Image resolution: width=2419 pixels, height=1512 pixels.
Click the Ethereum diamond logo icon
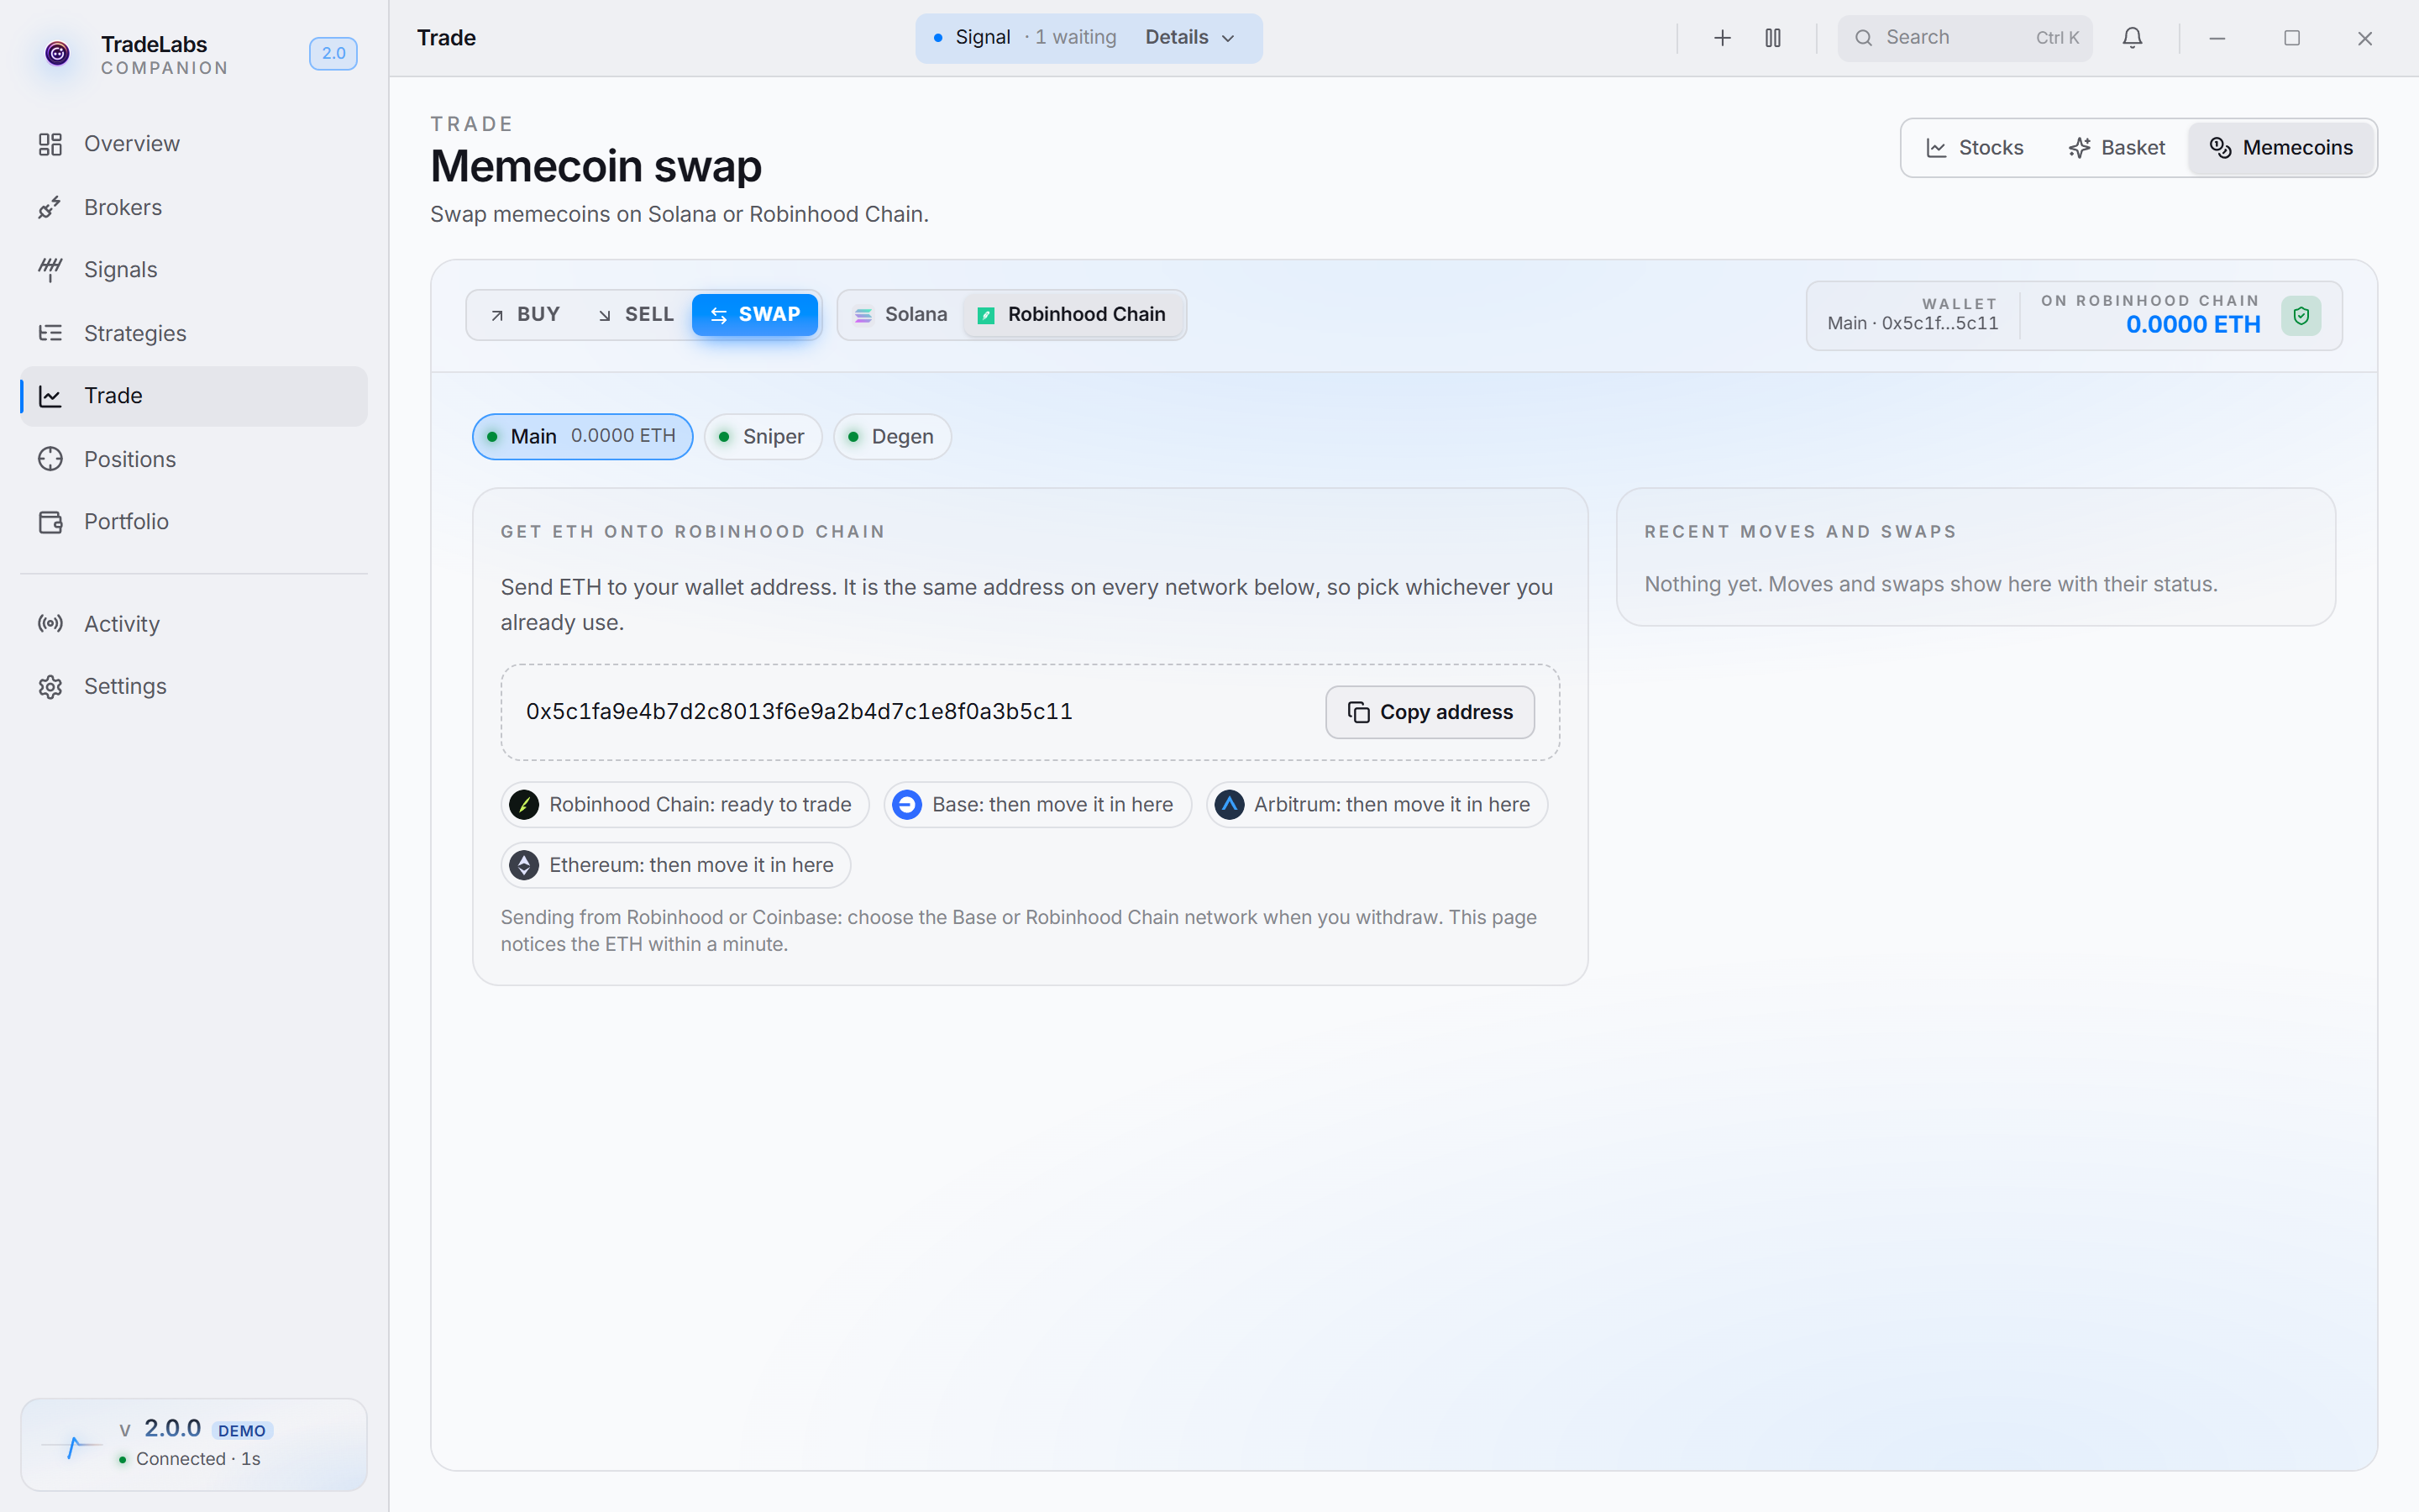[524, 865]
